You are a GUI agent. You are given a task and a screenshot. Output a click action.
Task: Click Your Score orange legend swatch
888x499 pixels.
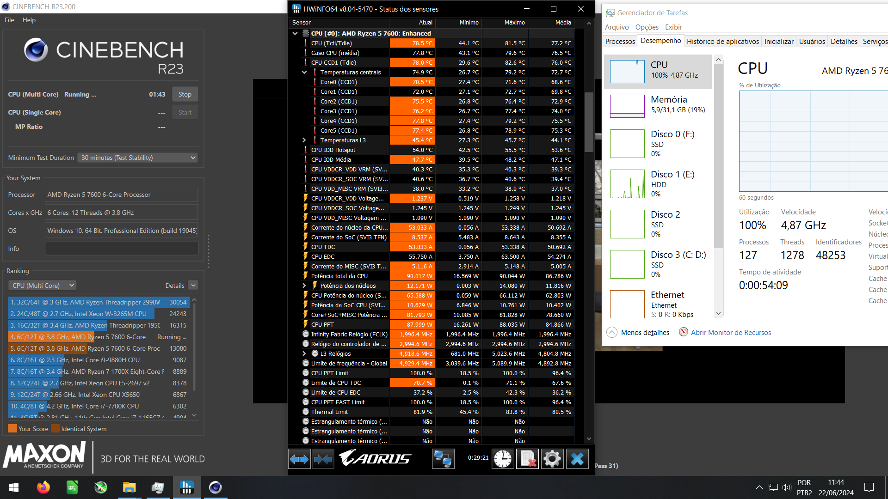(12, 428)
